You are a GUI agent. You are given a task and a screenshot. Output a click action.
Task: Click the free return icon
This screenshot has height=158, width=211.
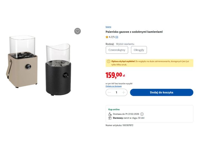click(110, 118)
